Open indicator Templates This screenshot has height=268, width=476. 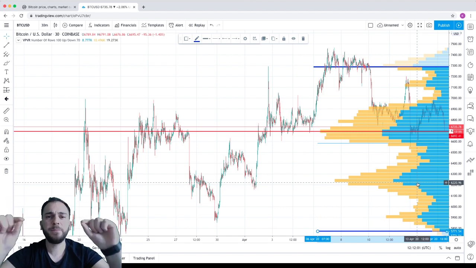coord(152,25)
